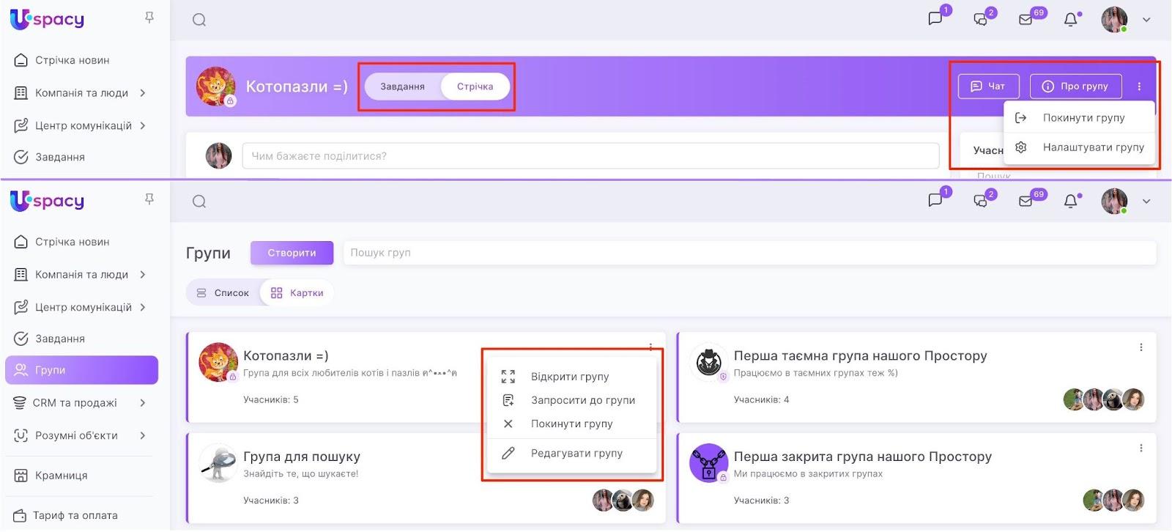Click the Котопазли group avatar in the purple header
The width and height of the screenshot is (1172, 532).
pyautogui.click(x=216, y=86)
